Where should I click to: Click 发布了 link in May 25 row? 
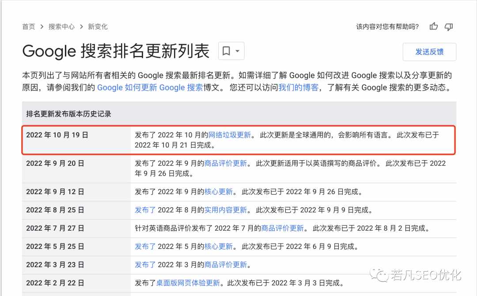145,247
